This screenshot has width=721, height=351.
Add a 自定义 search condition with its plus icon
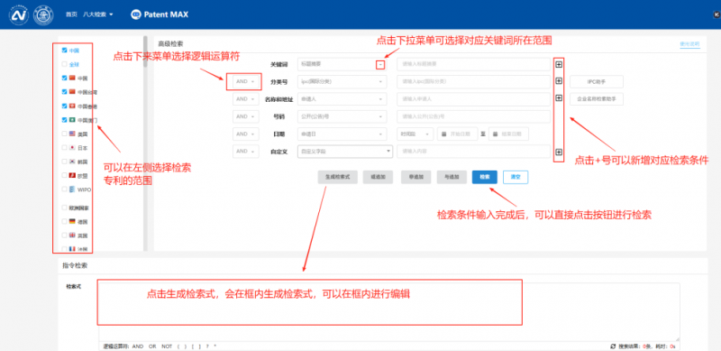point(559,152)
